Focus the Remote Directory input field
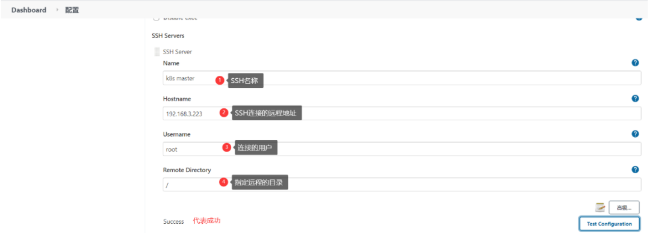The height and width of the screenshot is (234, 650). click(x=401, y=185)
